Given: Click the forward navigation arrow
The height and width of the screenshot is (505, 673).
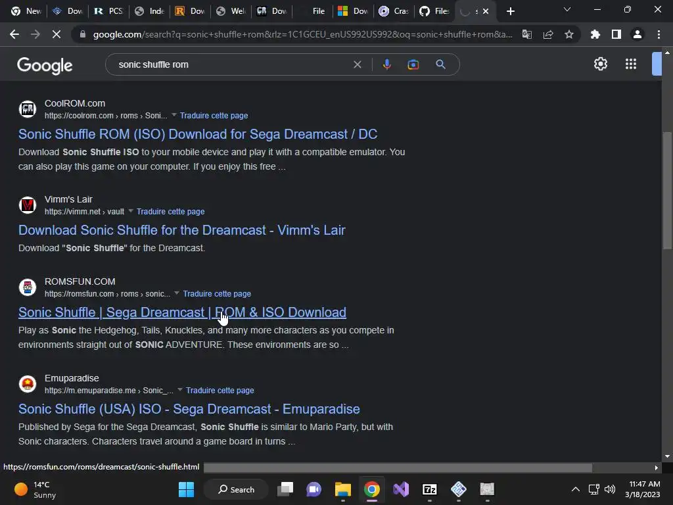Looking at the screenshot, I should point(35,34).
